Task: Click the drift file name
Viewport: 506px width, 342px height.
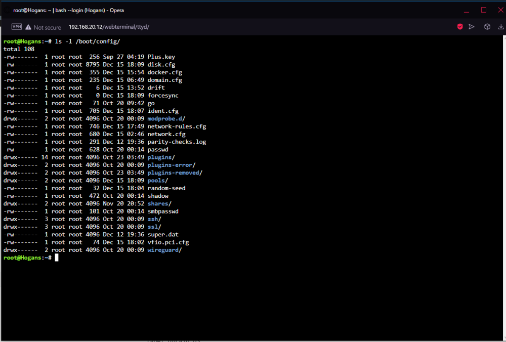Action: (156, 88)
